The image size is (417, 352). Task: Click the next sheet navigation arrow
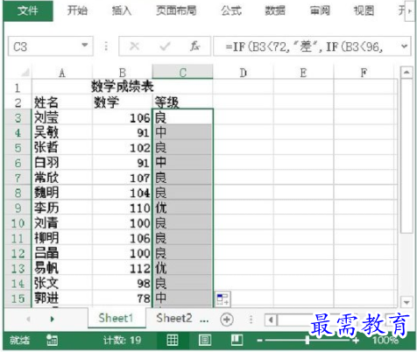[x=52, y=319]
